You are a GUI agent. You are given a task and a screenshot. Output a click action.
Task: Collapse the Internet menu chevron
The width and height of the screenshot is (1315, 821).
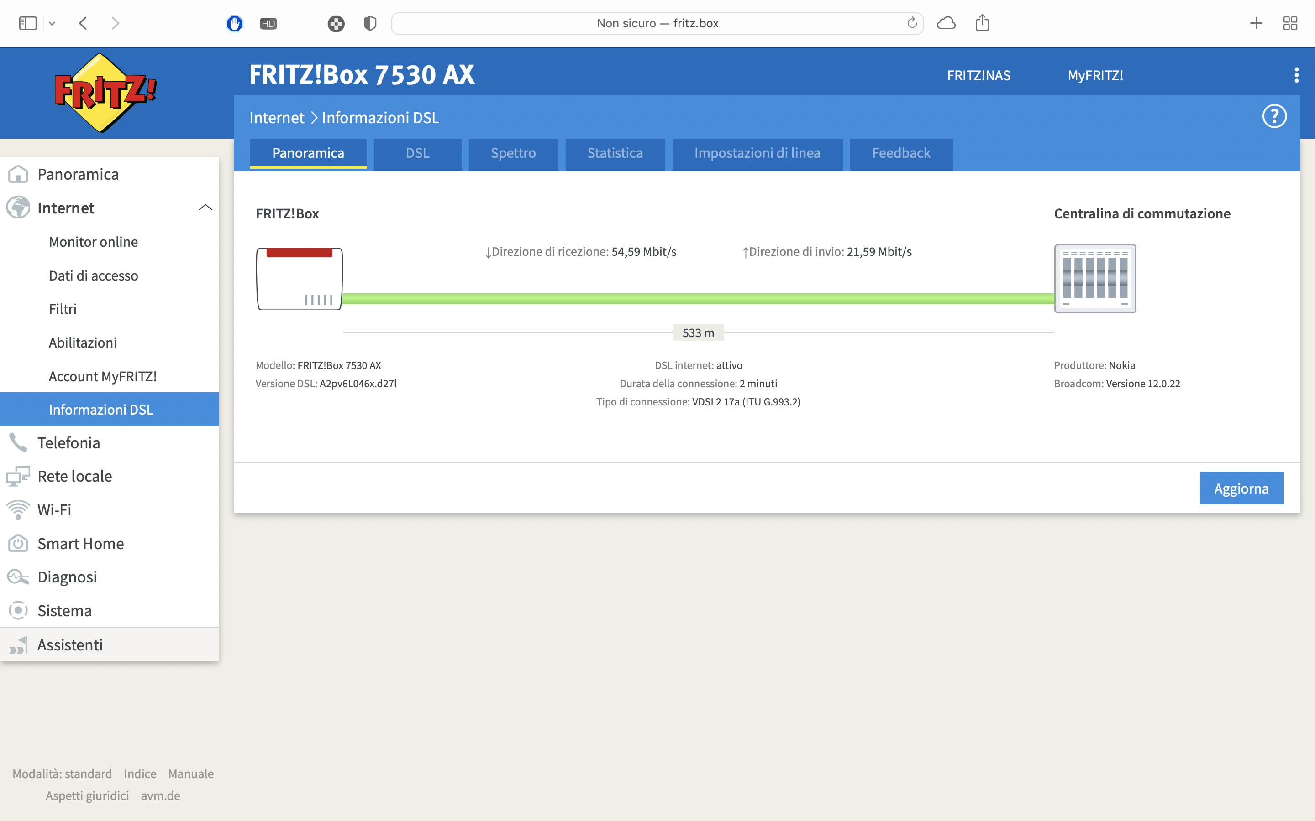[x=205, y=208]
